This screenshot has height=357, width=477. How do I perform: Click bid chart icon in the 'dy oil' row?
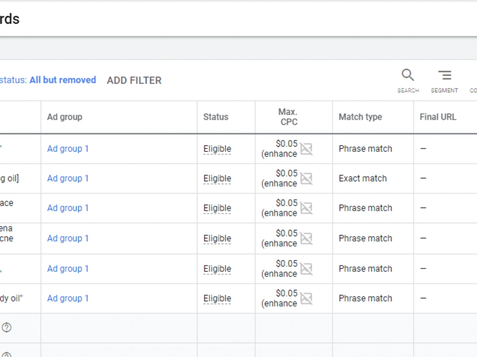point(306,298)
